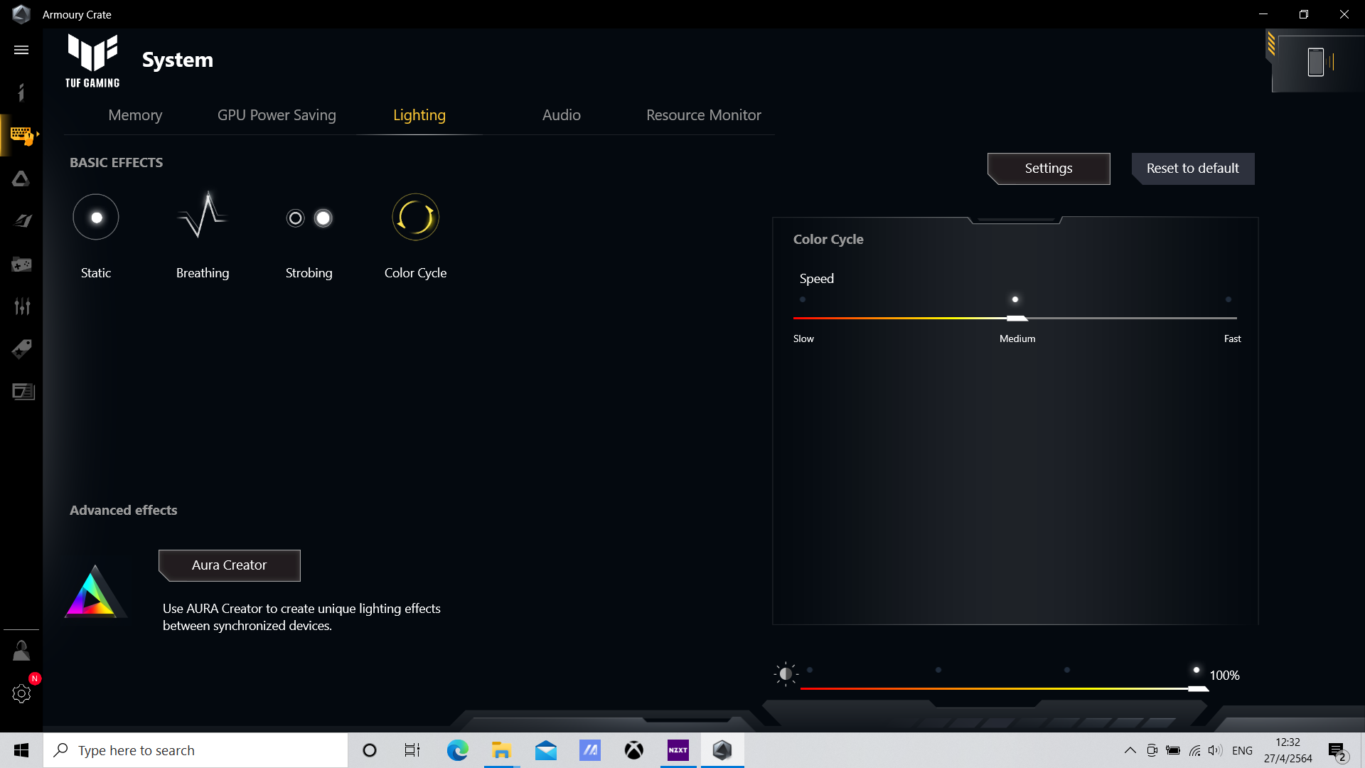Set Color Cycle speed to Slow dot
The height and width of the screenshot is (768, 1365).
803,299
